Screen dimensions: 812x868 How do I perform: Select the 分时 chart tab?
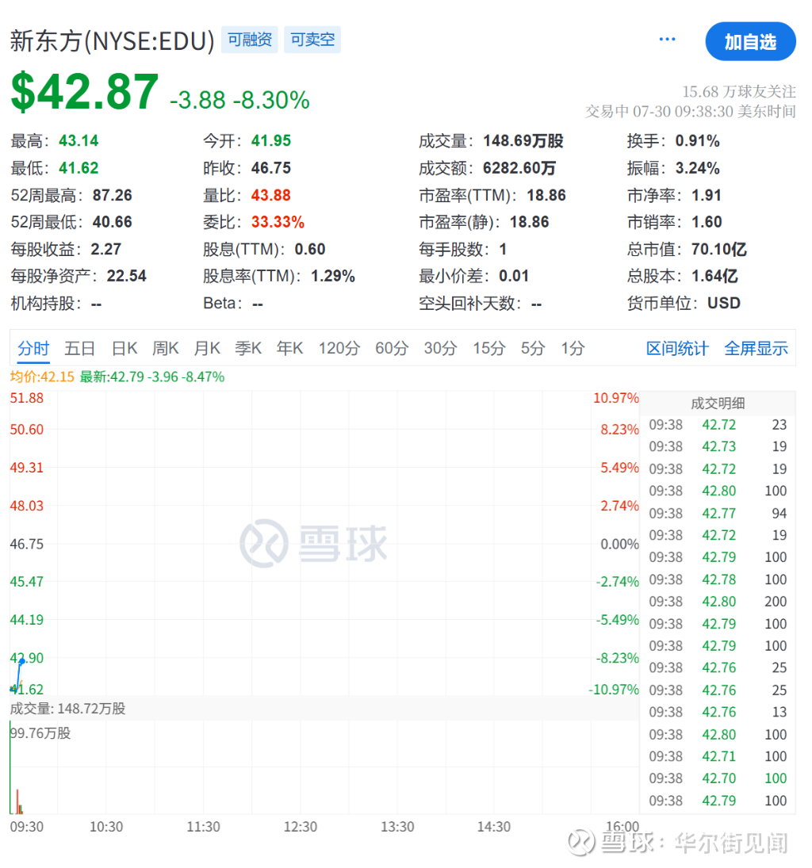point(33,348)
